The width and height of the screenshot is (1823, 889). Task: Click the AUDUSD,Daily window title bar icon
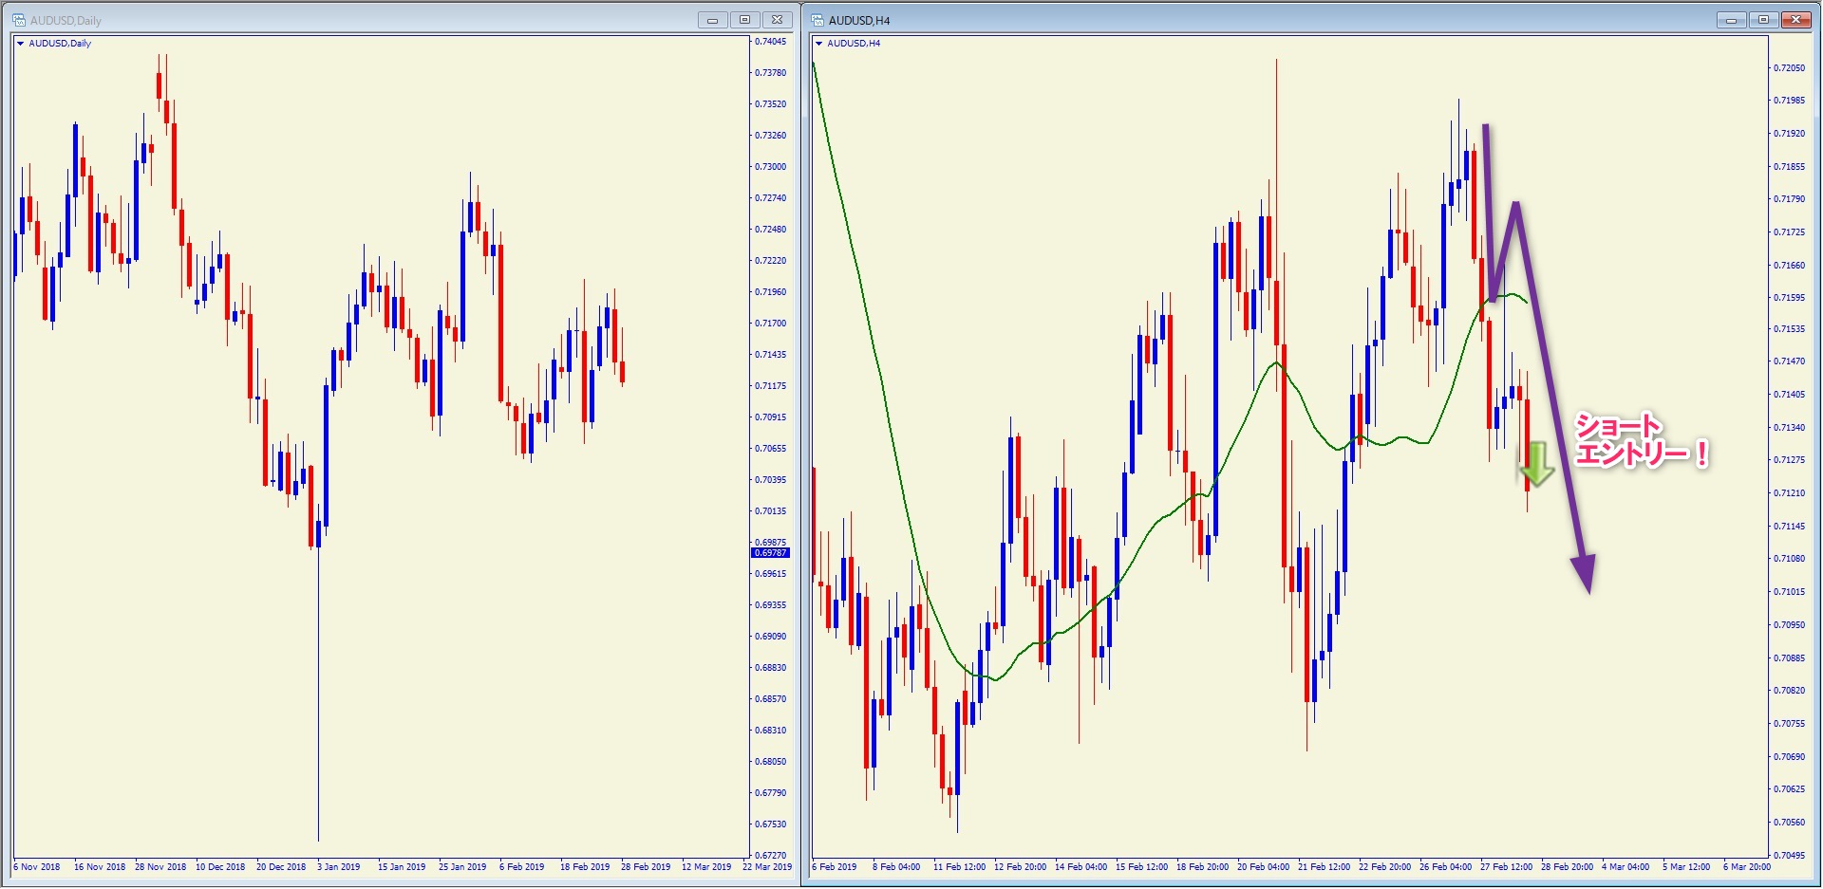(x=18, y=20)
